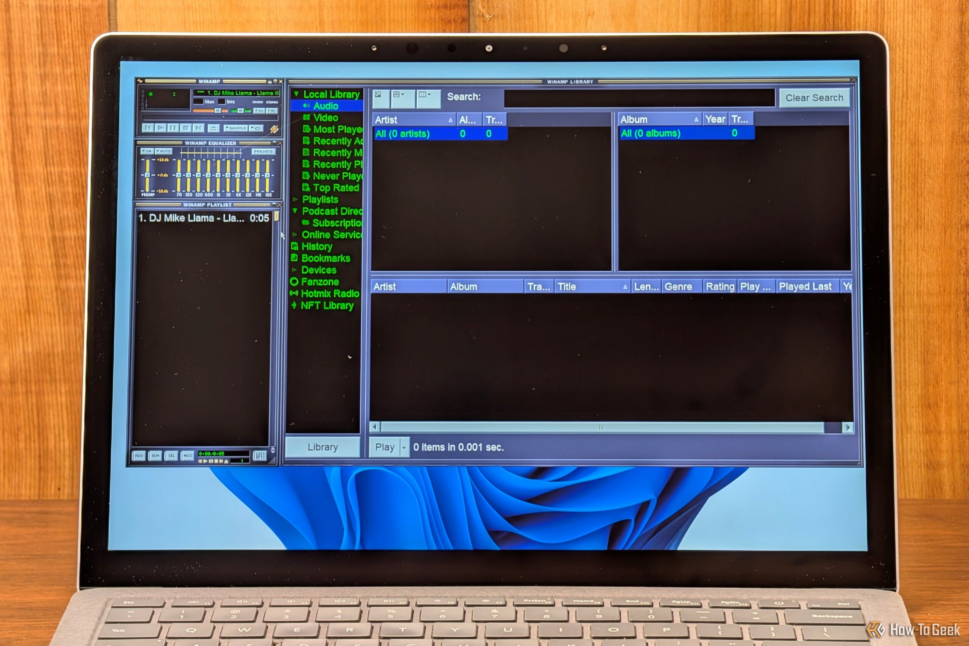
Task: Open the REM menu in playlist window
Action: (155, 456)
